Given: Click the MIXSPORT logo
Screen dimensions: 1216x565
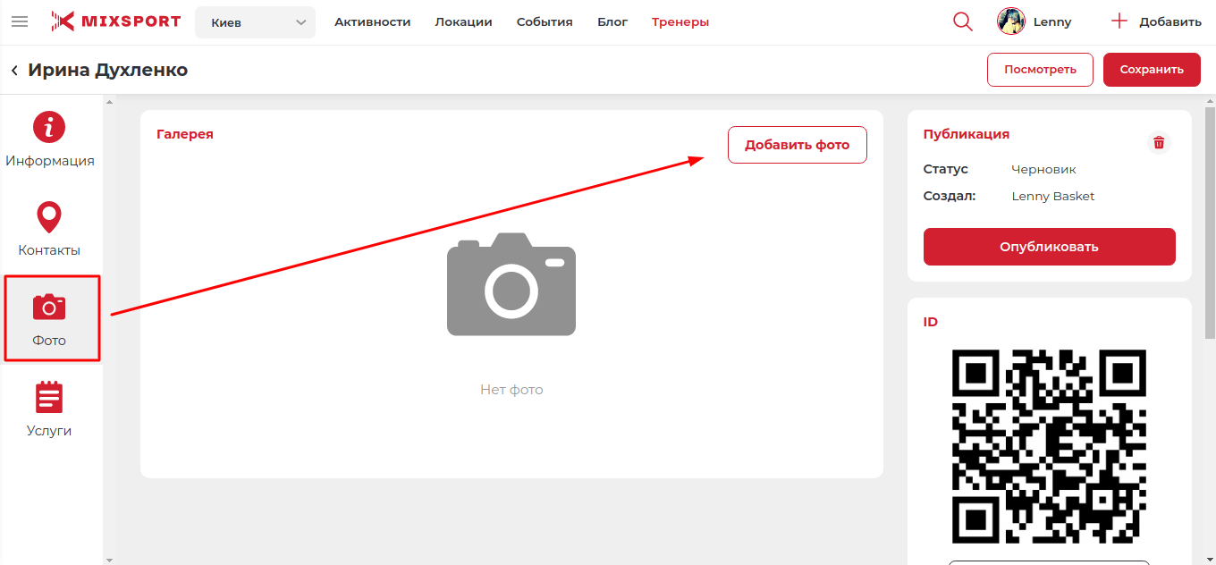Looking at the screenshot, I should tap(115, 21).
